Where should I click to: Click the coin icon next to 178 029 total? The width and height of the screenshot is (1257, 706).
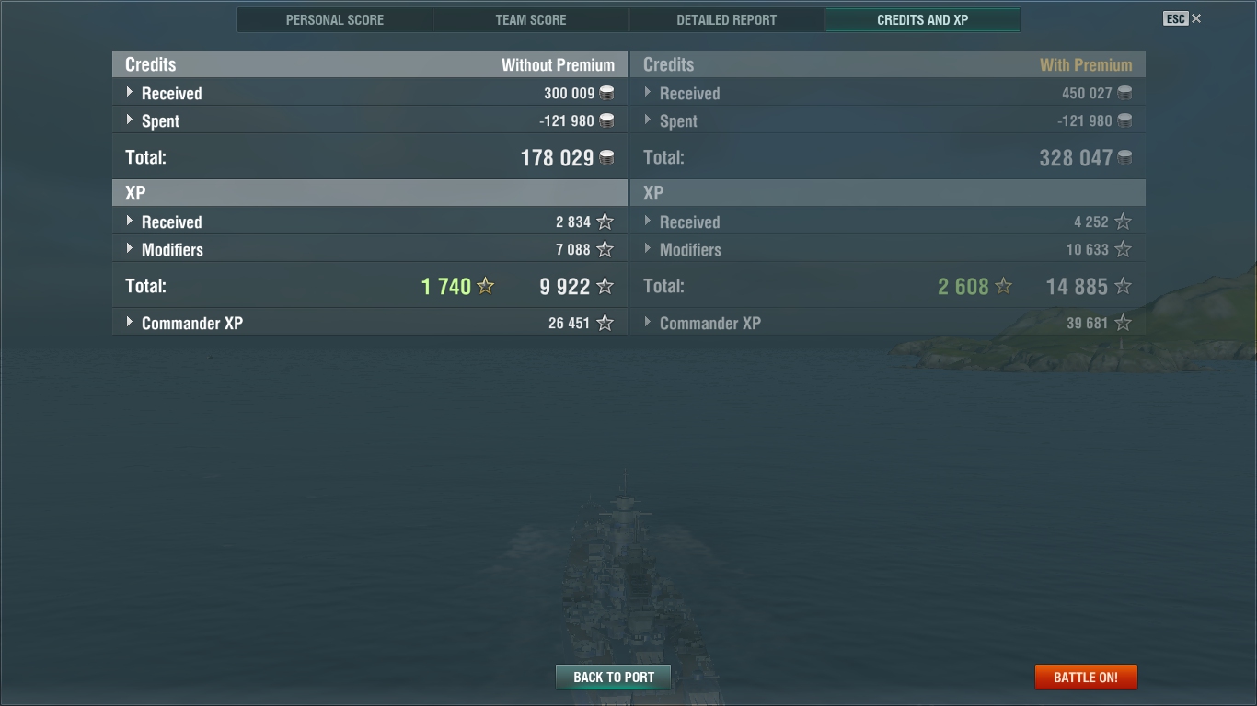(x=606, y=157)
